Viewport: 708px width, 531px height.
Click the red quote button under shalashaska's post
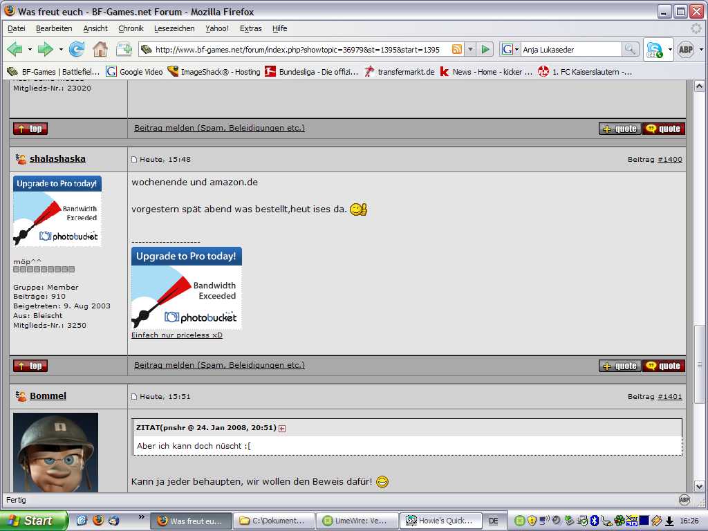(x=664, y=366)
